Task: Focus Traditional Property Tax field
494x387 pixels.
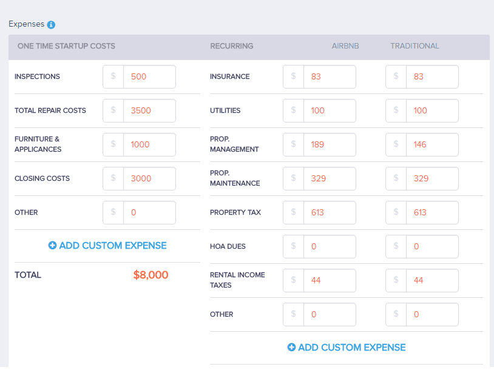Action: tap(431, 213)
